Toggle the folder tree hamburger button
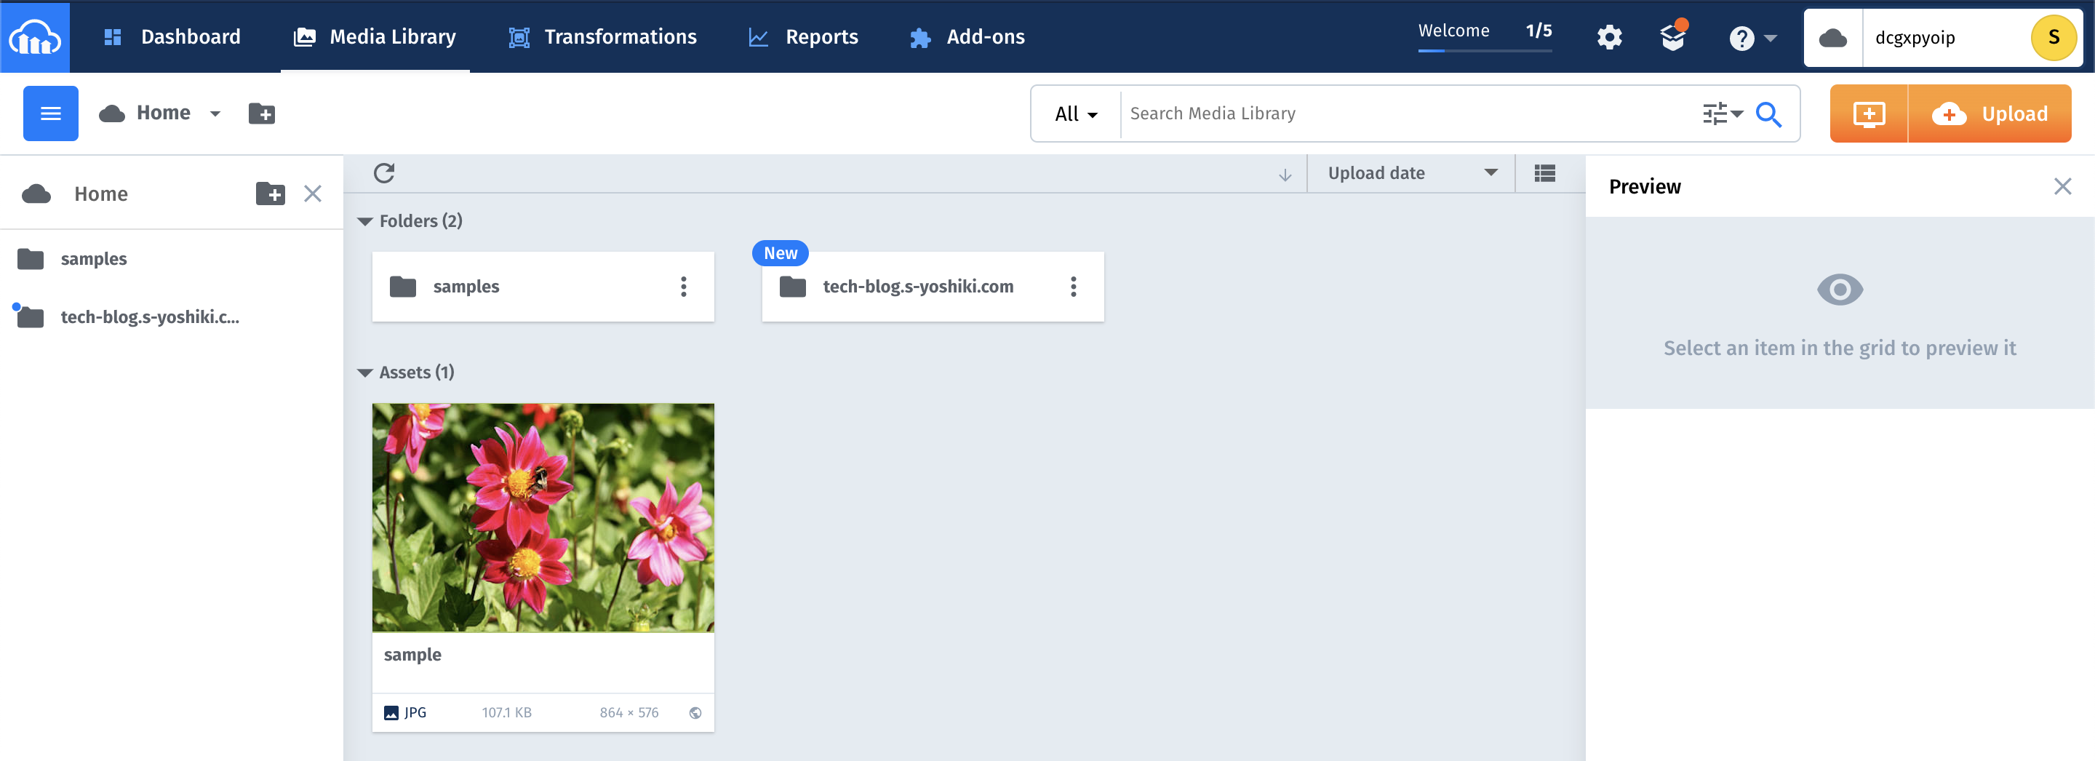Screen dimensions: 2095x761 [x=50, y=113]
